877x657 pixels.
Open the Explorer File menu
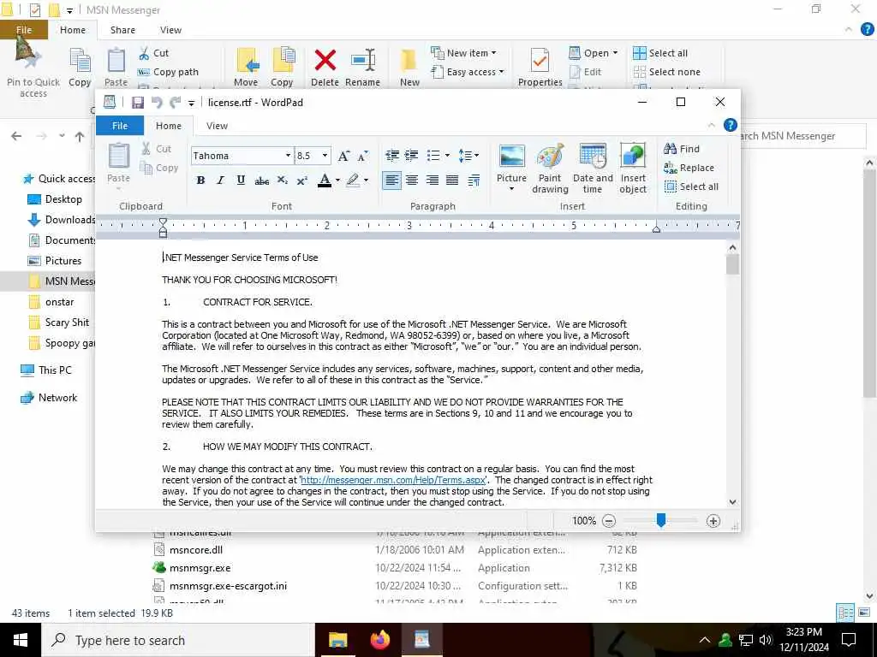click(24, 30)
